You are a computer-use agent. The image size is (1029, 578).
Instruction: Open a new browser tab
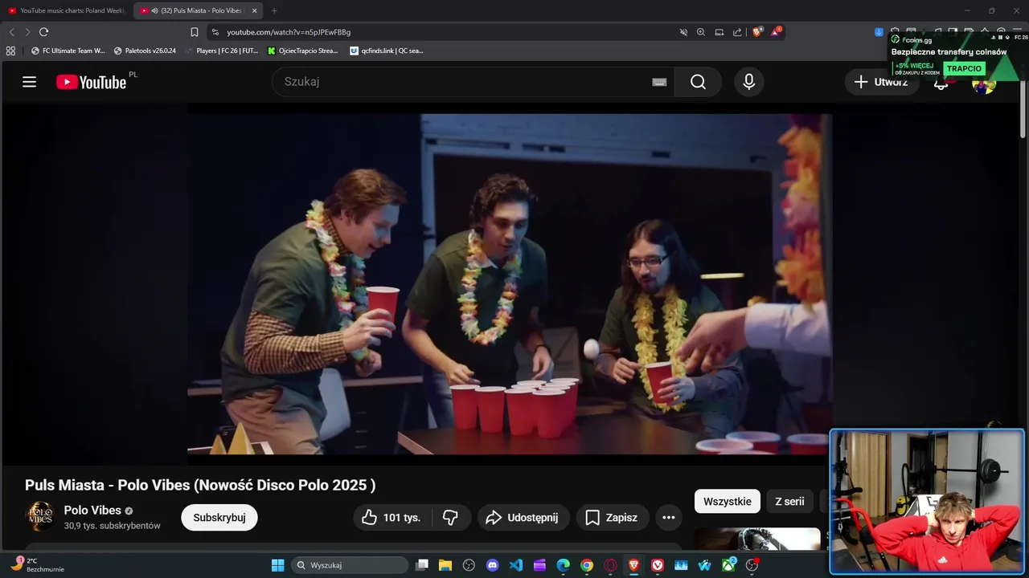pos(274,10)
